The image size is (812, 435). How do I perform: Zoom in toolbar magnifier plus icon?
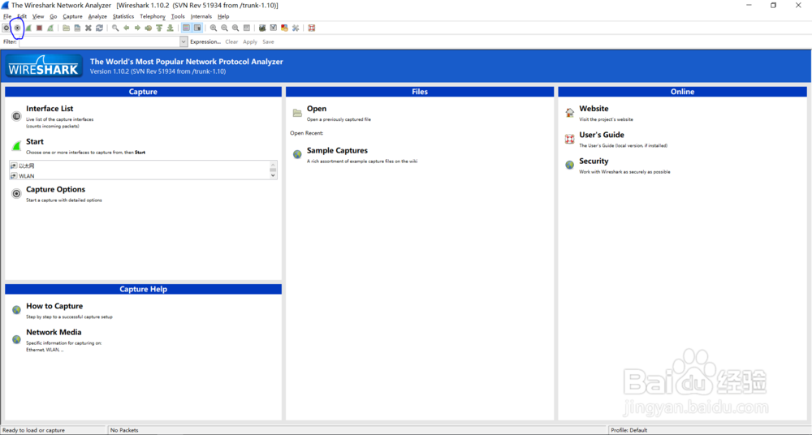point(214,28)
